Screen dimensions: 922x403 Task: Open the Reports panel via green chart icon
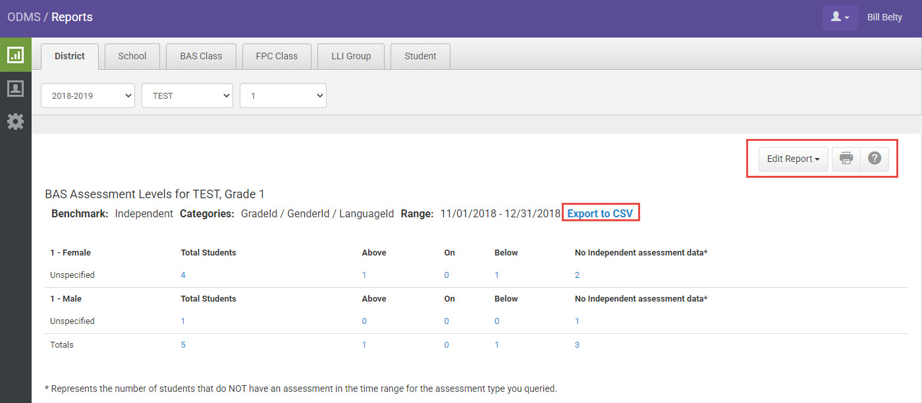click(15, 55)
